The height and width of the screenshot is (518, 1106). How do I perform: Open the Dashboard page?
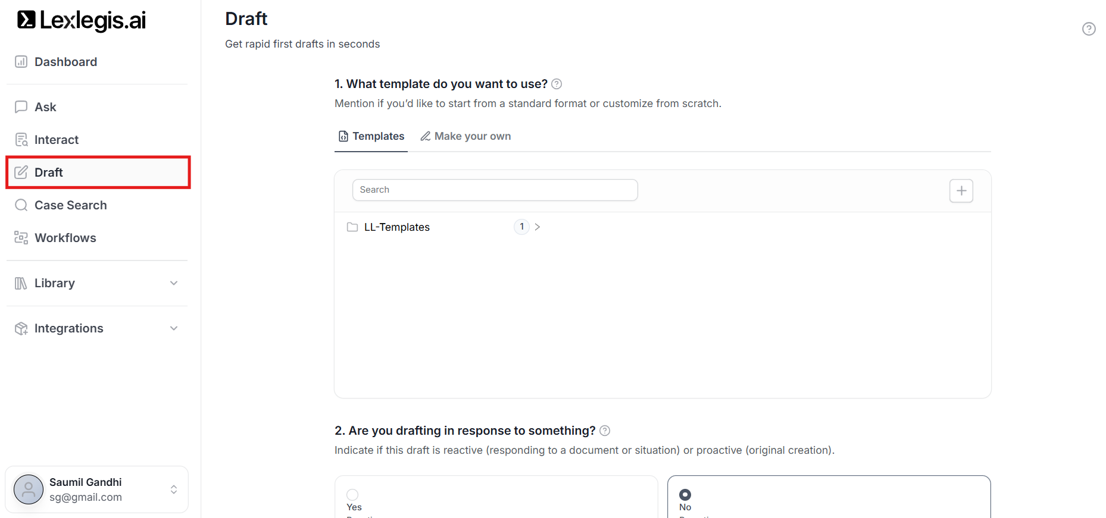point(65,62)
